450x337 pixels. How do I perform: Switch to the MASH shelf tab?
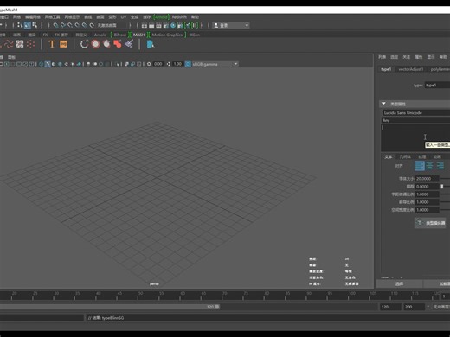[x=138, y=35]
